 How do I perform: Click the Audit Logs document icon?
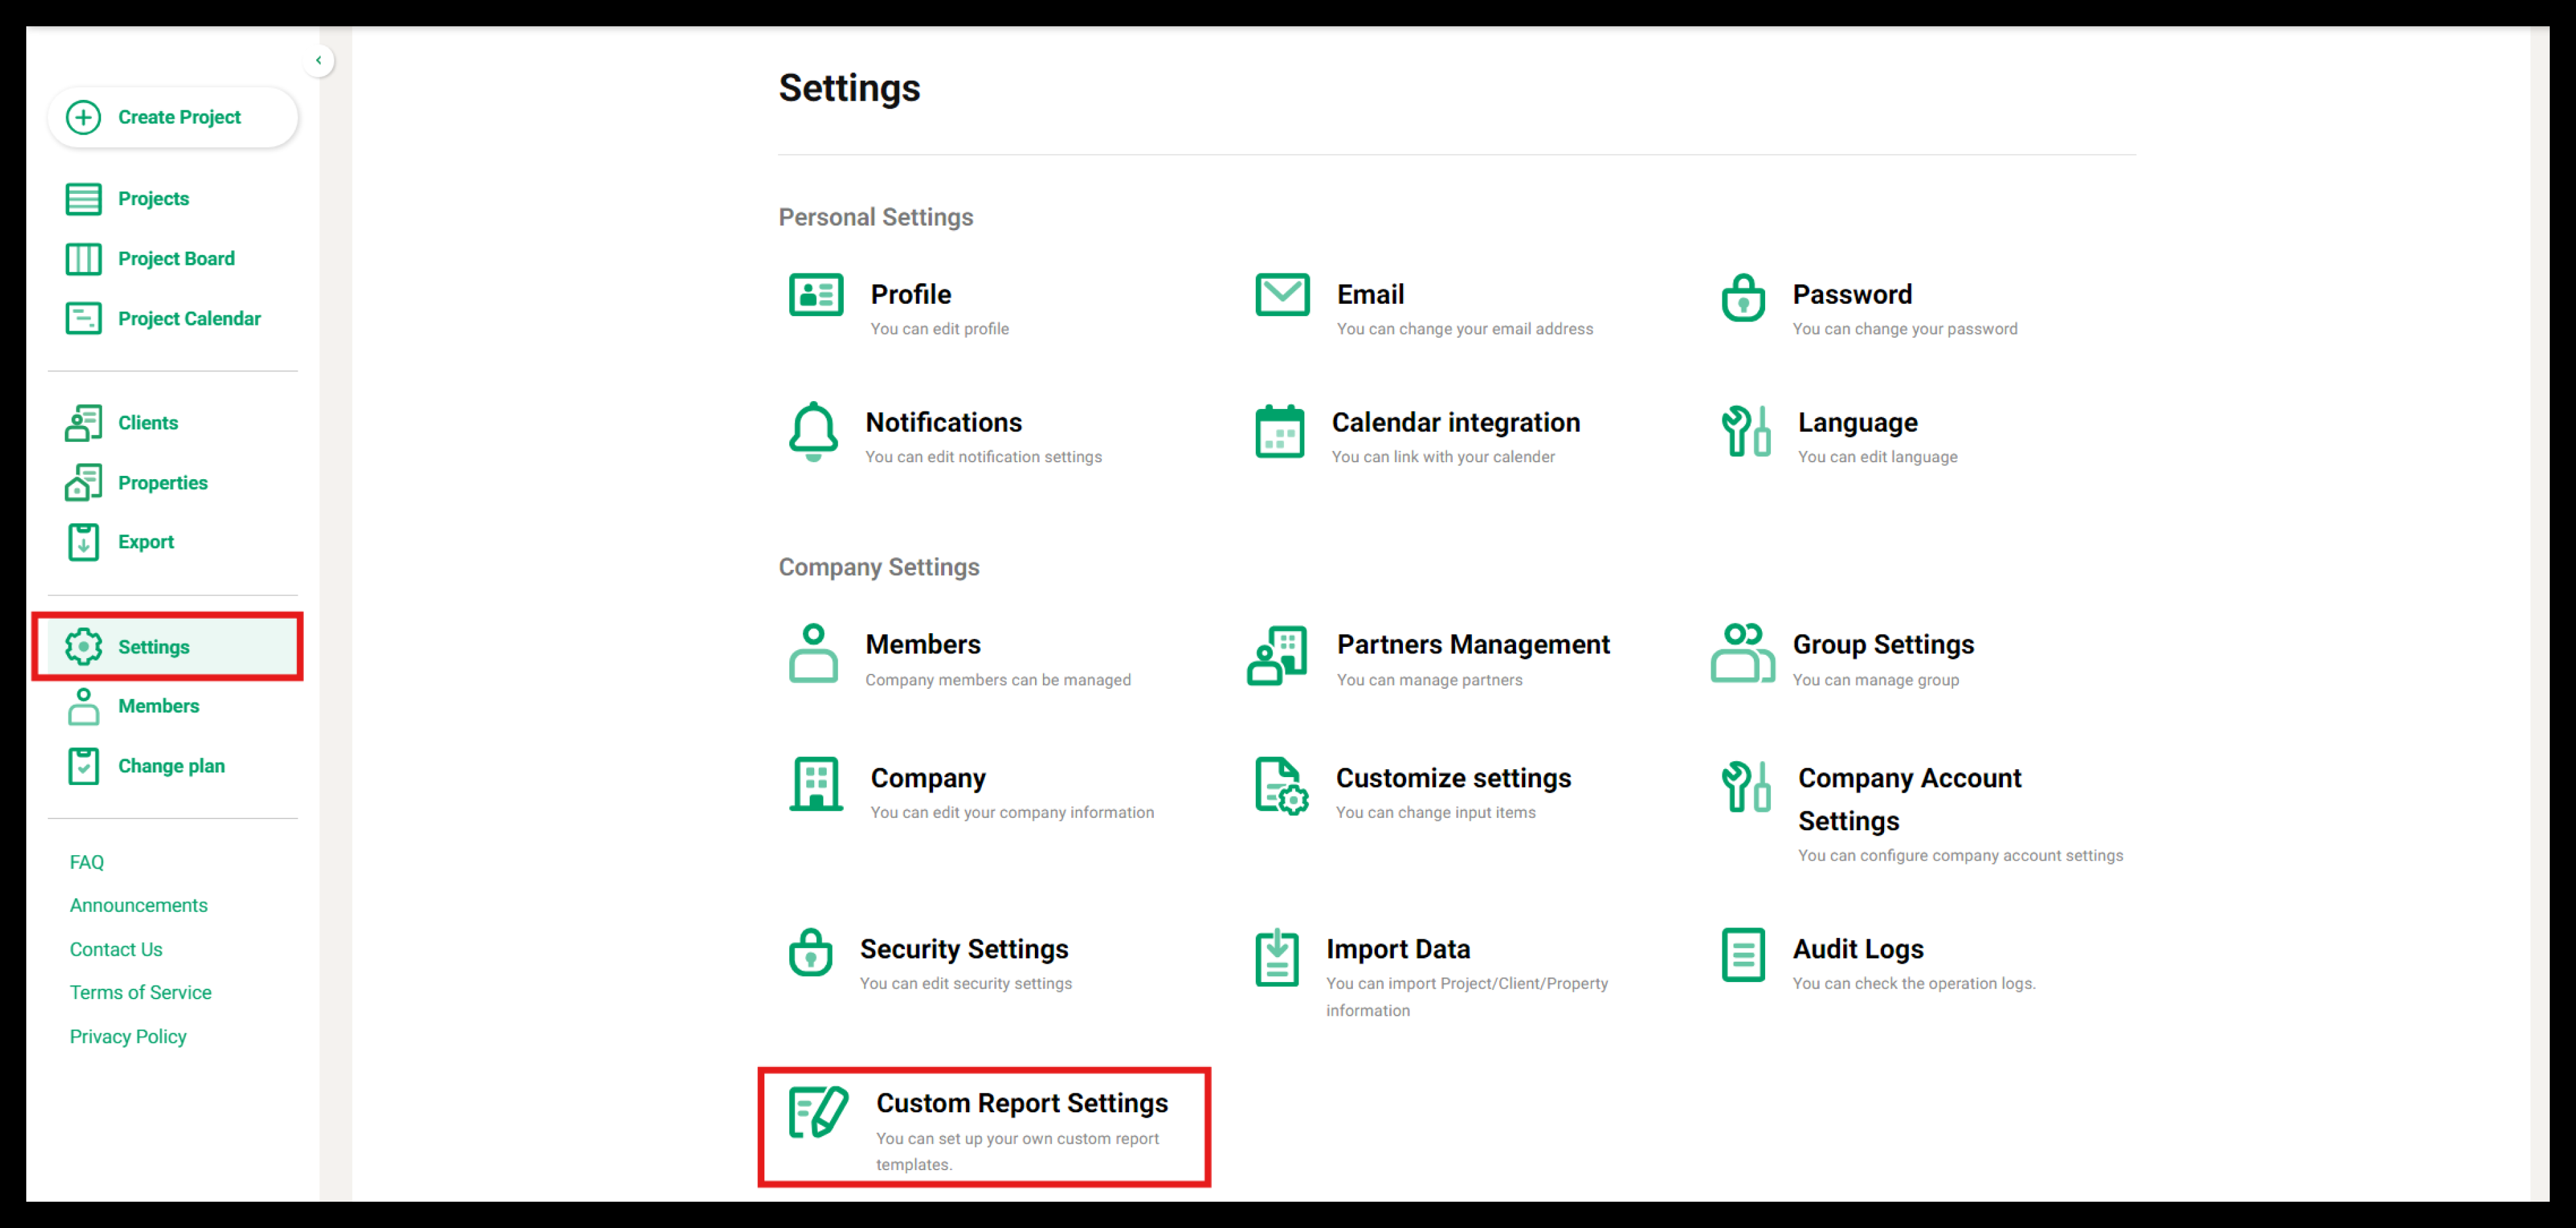1743,954
